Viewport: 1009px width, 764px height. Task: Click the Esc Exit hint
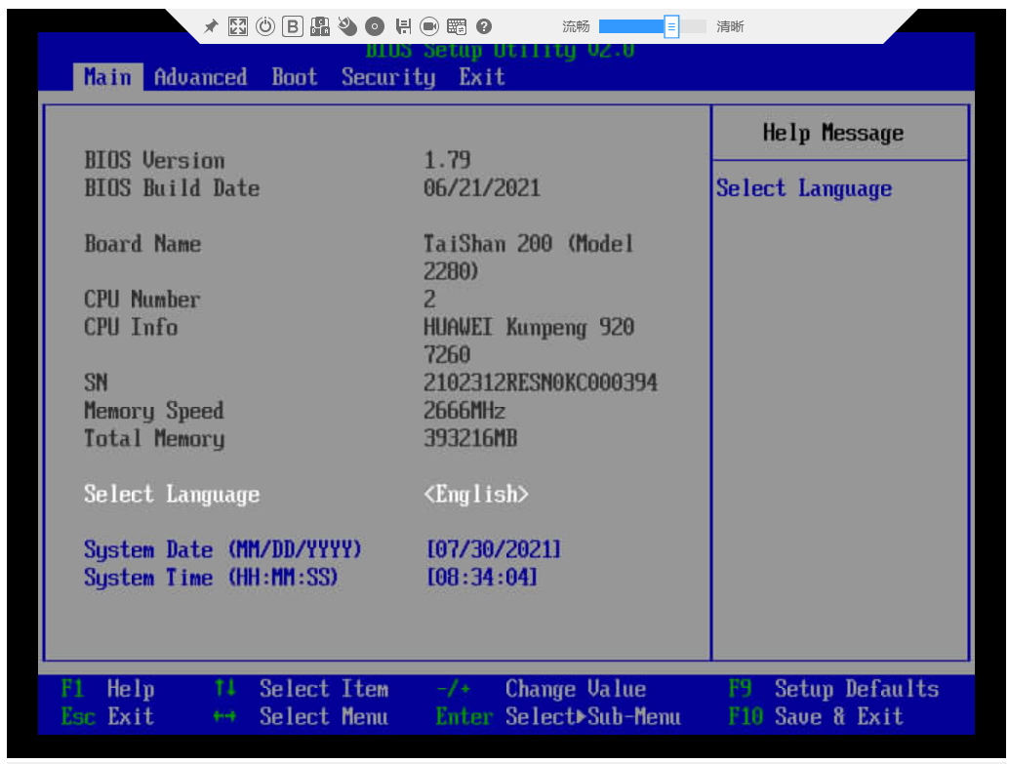(107, 717)
